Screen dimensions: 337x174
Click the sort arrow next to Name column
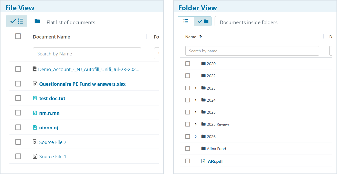click(200, 37)
